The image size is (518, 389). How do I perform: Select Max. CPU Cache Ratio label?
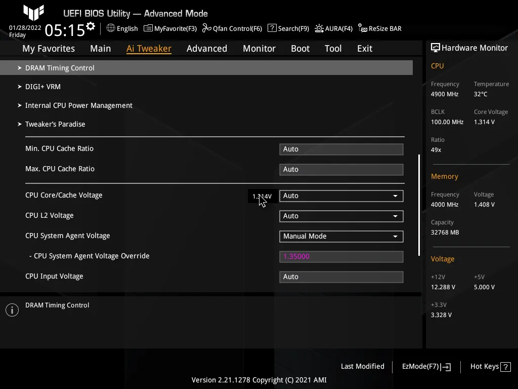[60, 169]
